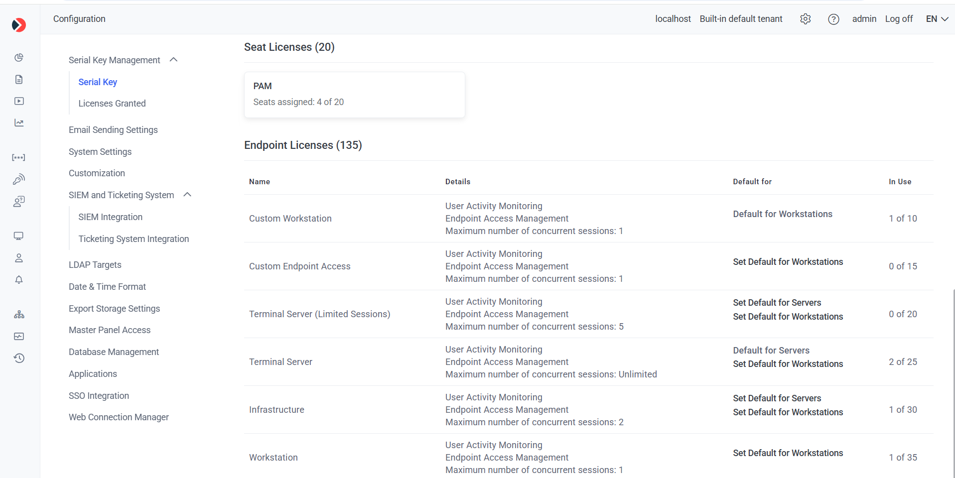The height and width of the screenshot is (478, 955).
Task: Open the hierarchy tree icon in sidebar
Action: pos(19,315)
